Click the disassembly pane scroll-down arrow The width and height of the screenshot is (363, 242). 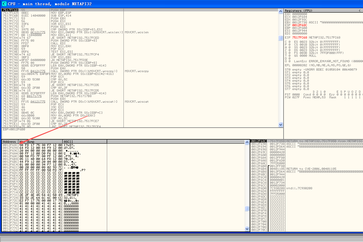[280, 125]
